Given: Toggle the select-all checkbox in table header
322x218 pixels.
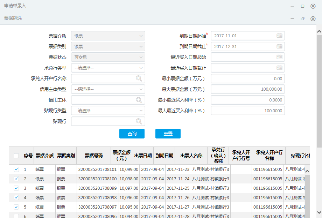Looking at the screenshot, I should pyautogui.click(x=16, y=156).
